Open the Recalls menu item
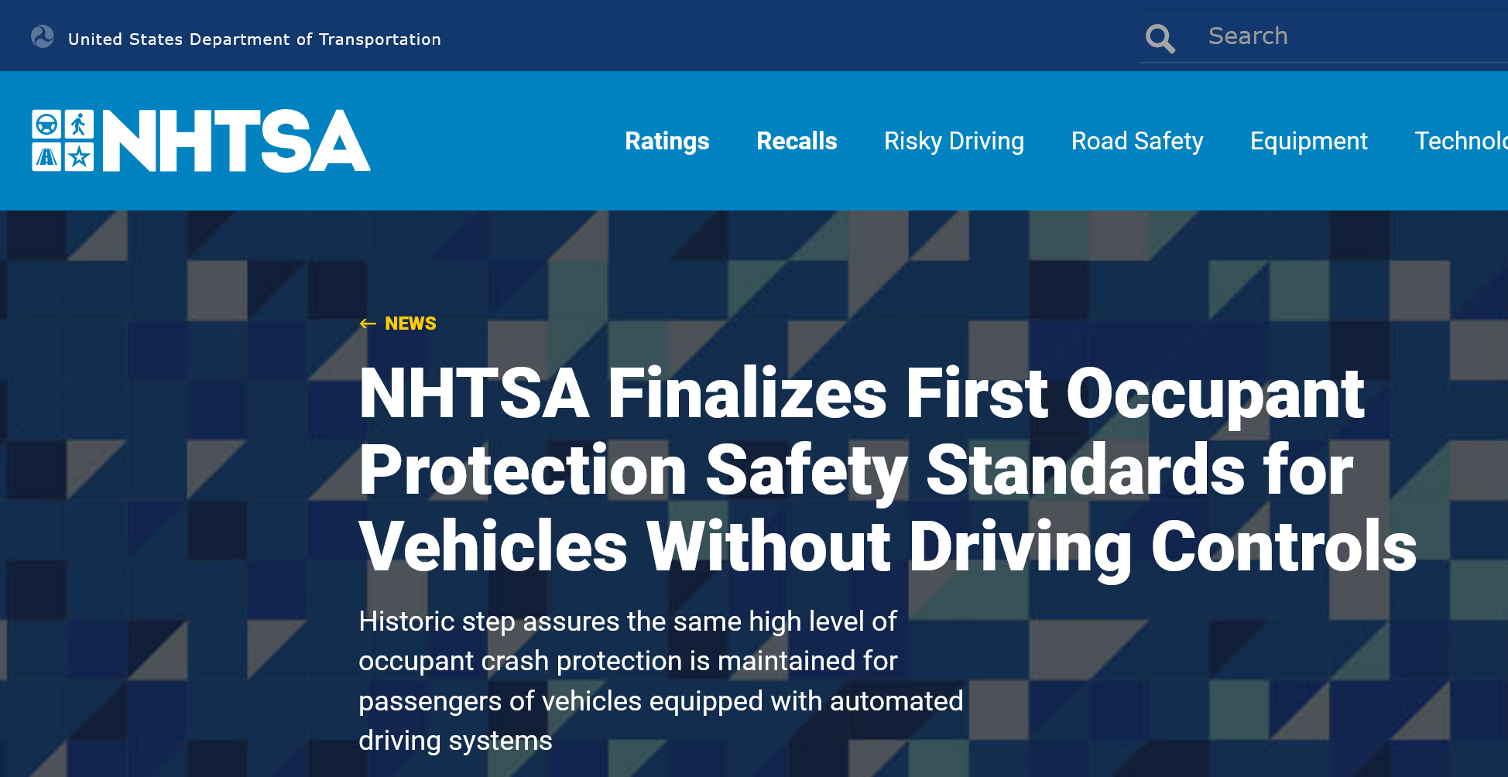The image size is (1508, 777). coord(797,141)
